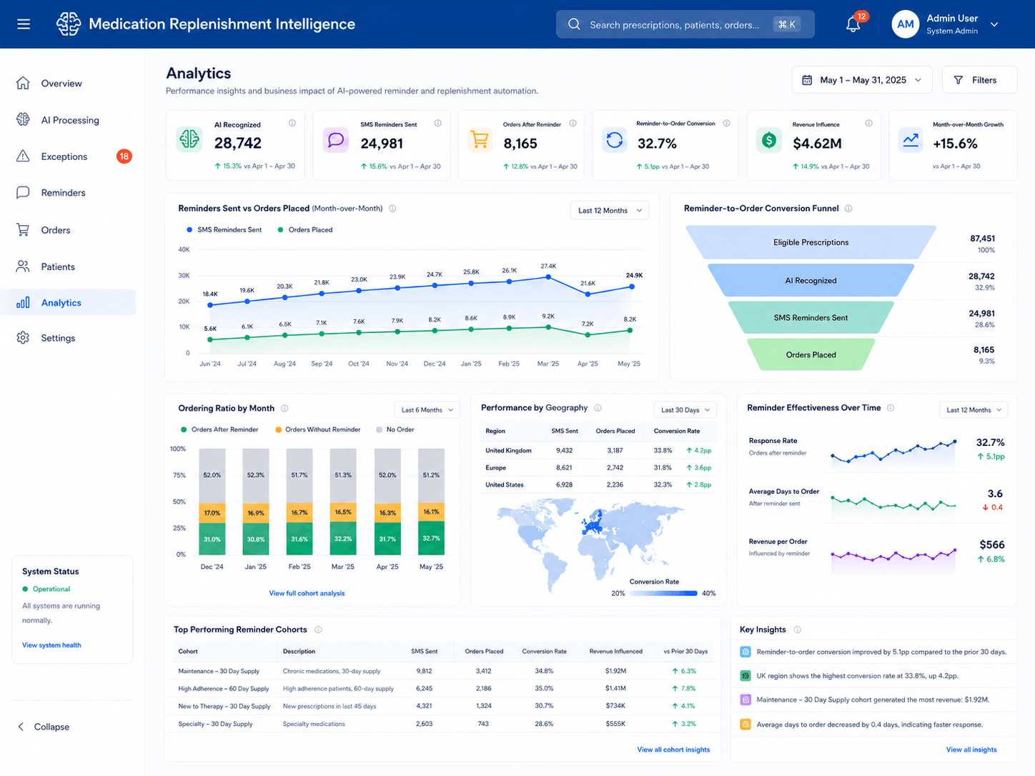This screenshot has width=1035, height=776.
Task: Collapse the sidebar
Action: coord(44,727)
